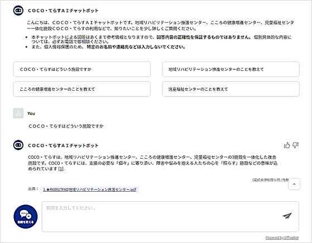Send message with paper plane icon
This screenshot has width=312, height=243.
[x=287, y=216]
